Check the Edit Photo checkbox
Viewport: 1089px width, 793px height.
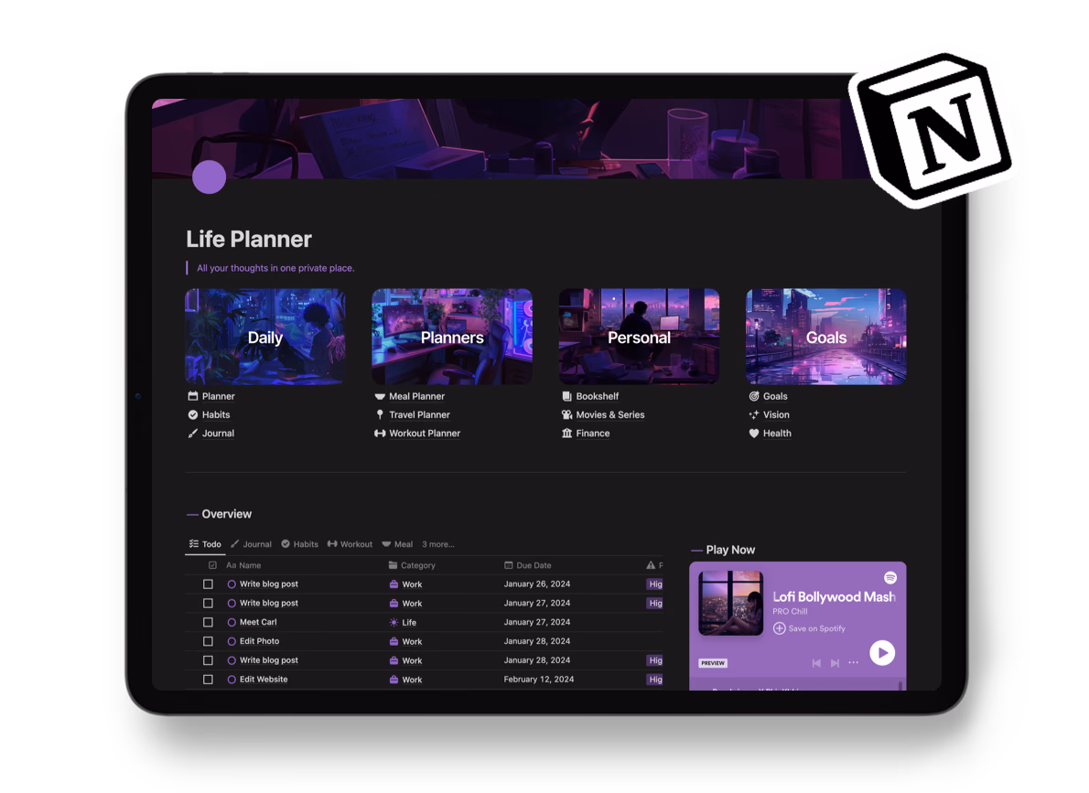point(208,641)
